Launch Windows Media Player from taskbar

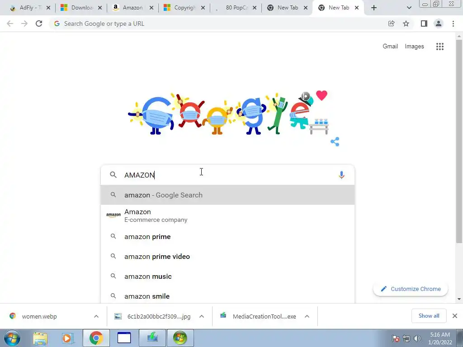click(67, 338)
